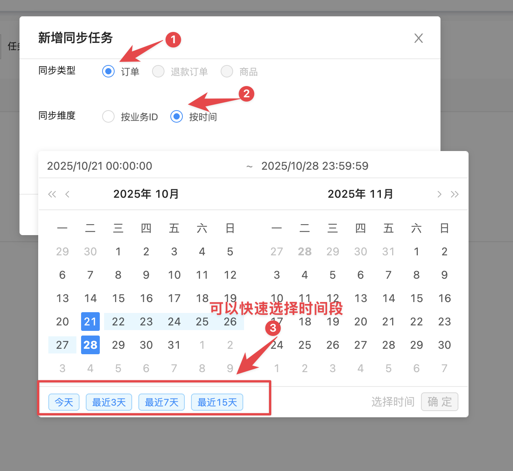Open the 11月 month selector
This screenshot has height=471, width=513.
pyautogui.click(x=381, y=194)
